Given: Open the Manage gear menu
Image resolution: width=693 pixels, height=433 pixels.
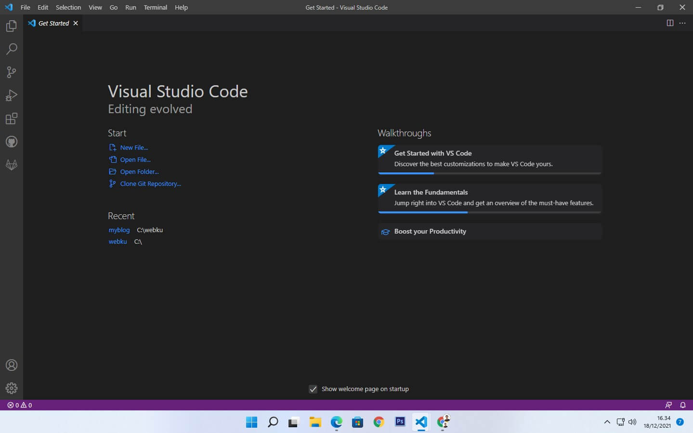Looking at the screenshot, I should click(x=11, y=388).
